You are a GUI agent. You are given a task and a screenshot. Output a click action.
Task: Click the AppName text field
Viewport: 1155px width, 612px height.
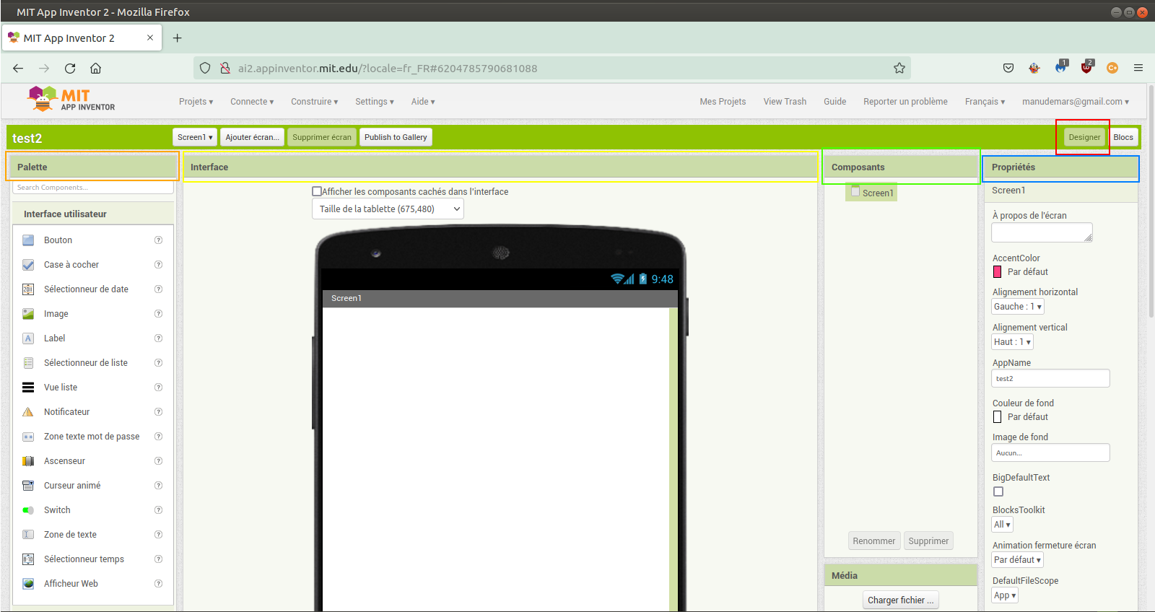pyautogui.click(x=1051, y=378)
